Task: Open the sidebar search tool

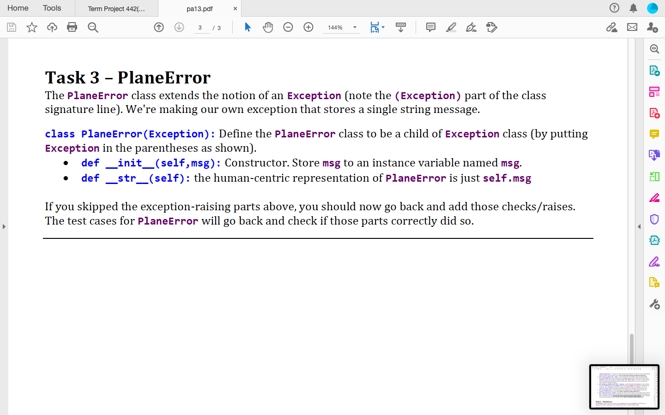Action: [x=654, y=48]
